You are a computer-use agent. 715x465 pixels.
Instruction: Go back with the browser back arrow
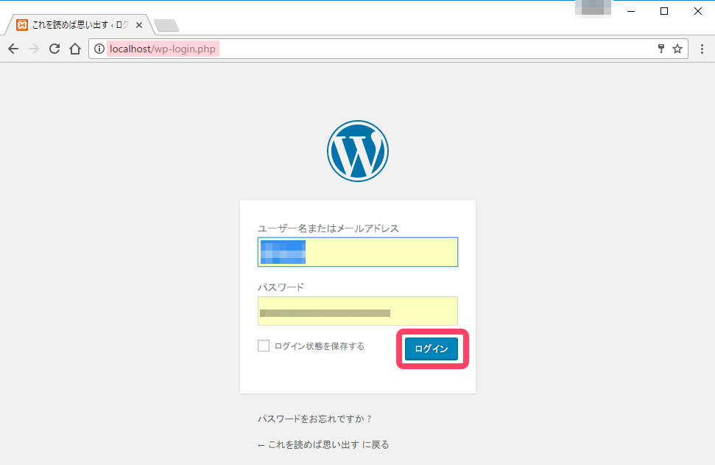pyautogui.click(x=13, y=49)
